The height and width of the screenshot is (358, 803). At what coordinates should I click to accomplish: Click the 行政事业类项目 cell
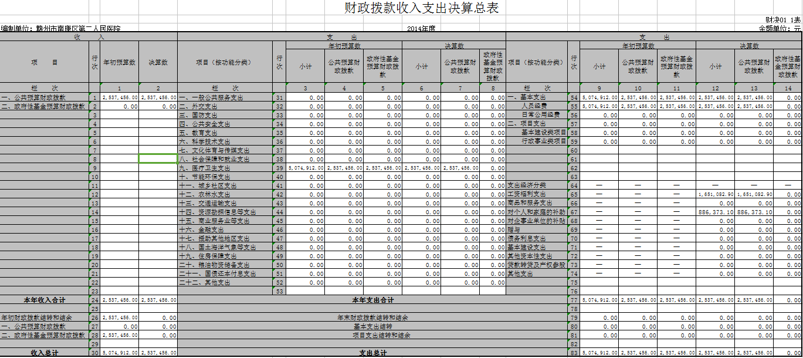537,142
